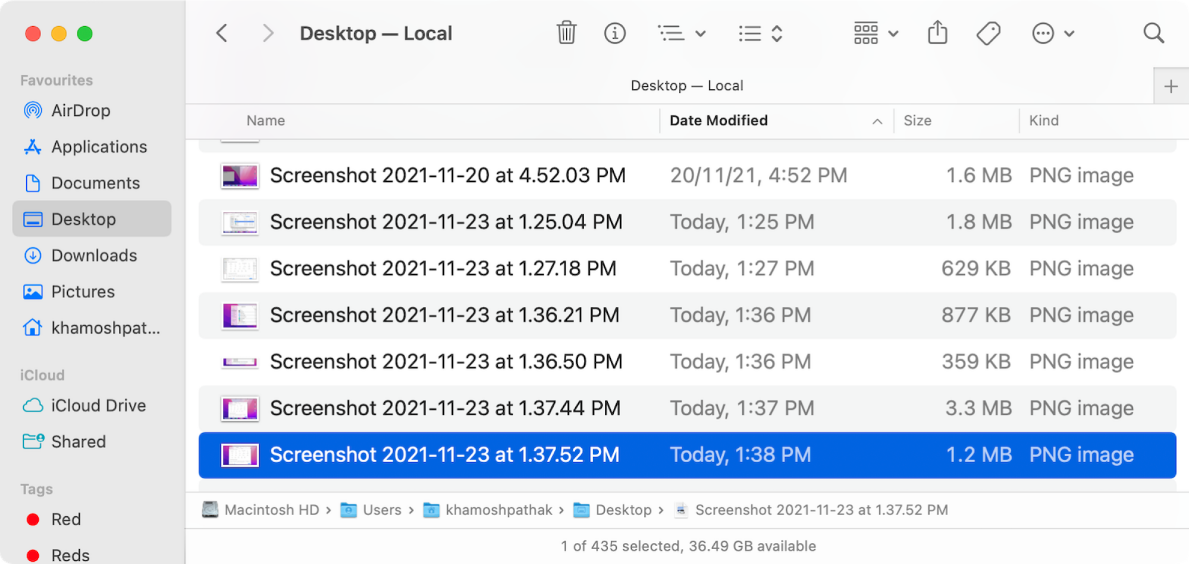Image resolution: width=1189 pixels, height=564 pixels.
Task: Sort by Date Modified column header
Action: click(719, 121)
